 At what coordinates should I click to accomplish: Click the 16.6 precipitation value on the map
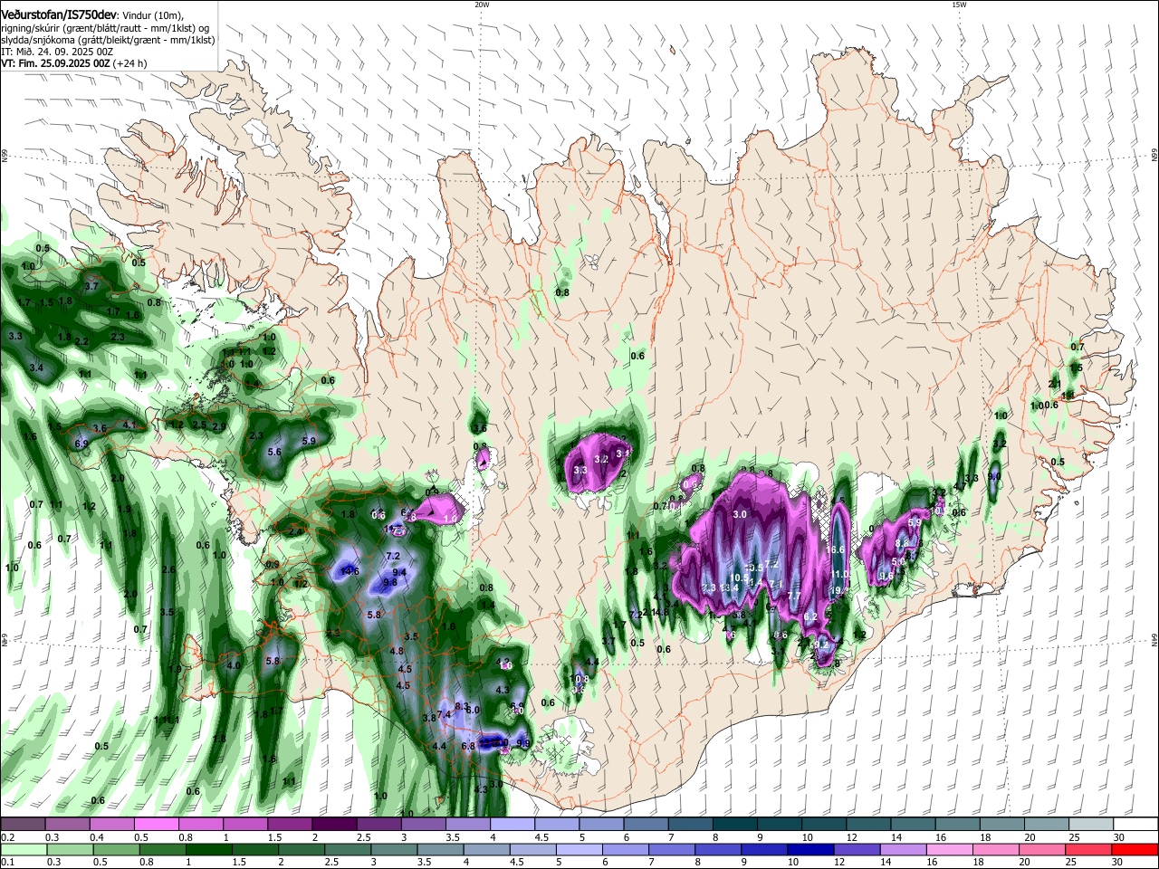point(836,549)
